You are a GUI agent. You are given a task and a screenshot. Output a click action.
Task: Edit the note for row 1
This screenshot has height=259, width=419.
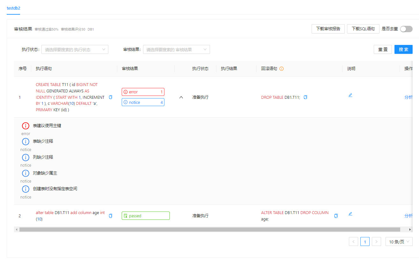click(350, 95)
